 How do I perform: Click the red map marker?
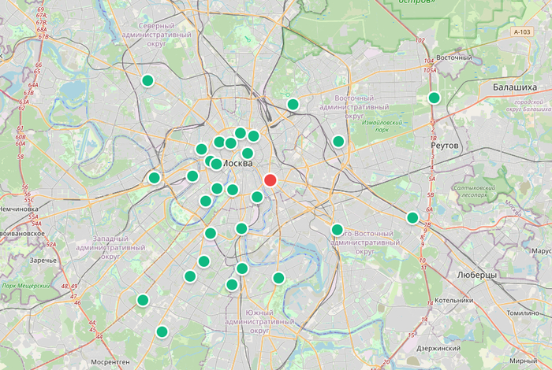click(x=270, y=180)
